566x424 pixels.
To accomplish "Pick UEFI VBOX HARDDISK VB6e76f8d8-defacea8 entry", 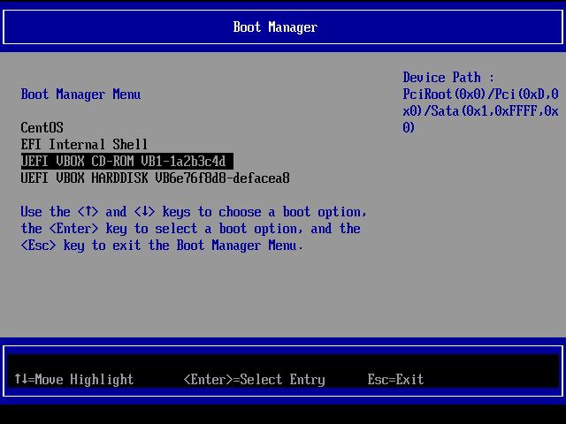I will pyautogui.click(x=156, y=178).
